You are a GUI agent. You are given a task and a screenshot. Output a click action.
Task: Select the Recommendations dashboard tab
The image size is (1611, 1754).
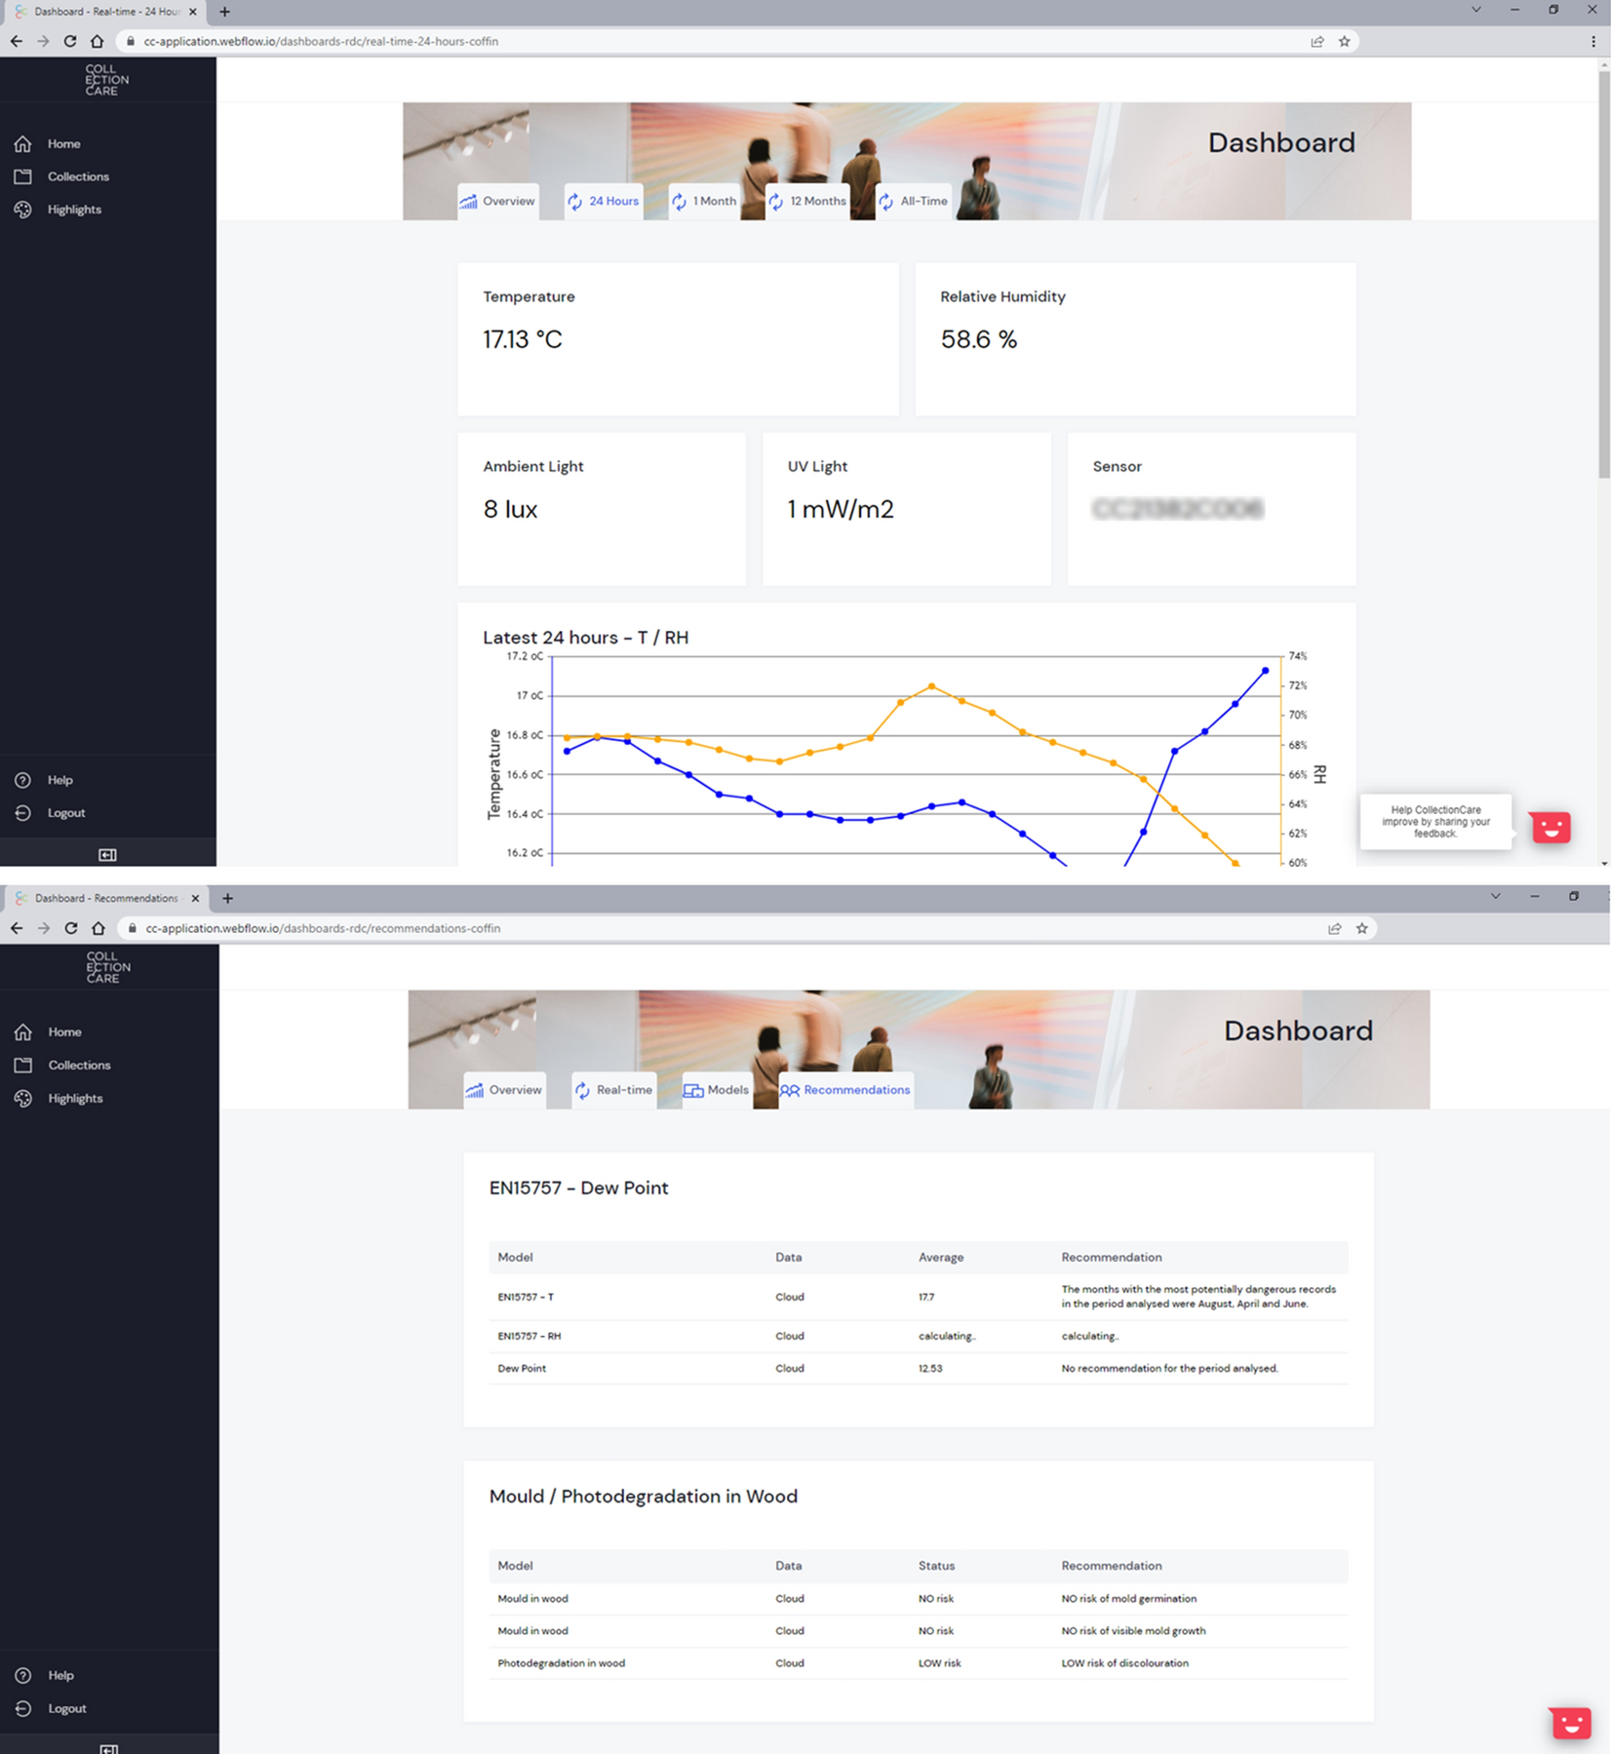tap(846, 1090)
